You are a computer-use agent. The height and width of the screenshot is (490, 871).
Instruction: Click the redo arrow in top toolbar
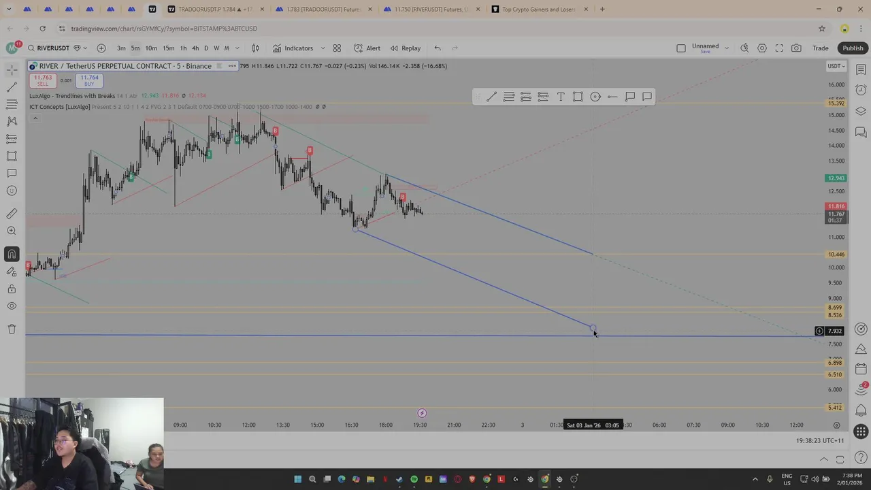(455, 48)
